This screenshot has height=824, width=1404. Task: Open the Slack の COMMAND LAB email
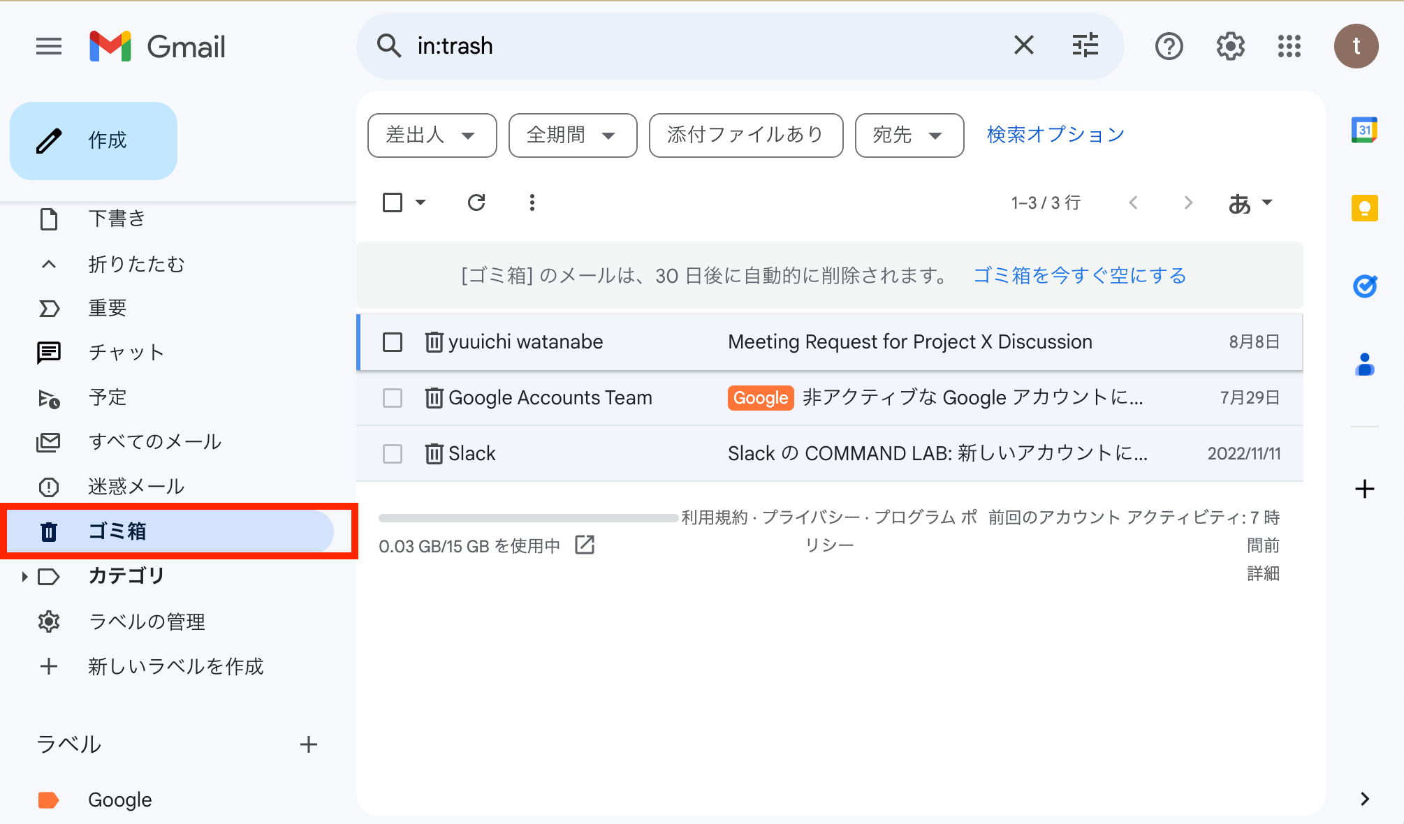click(830, 454)
